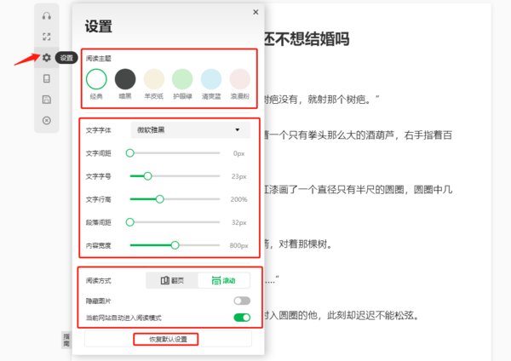Toggle the 隐藏图片 switch
This screenshot has width=511, height=361.
[242, 301]
